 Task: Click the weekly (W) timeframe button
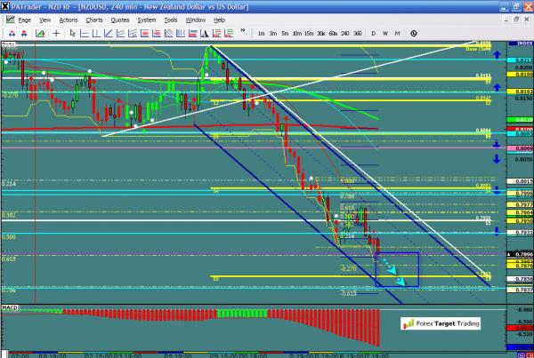click(x=384, y=34)
